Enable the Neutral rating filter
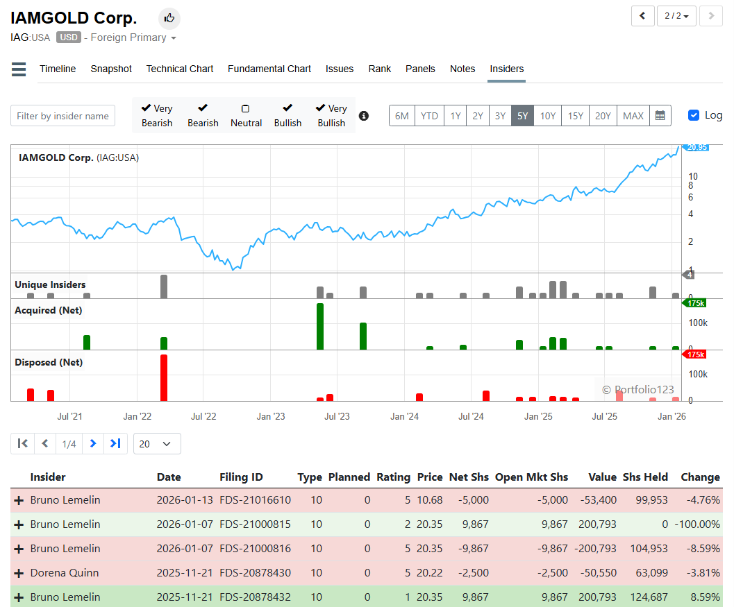The image size is (734, 607). pyautogui.click(x=246, y=116)
